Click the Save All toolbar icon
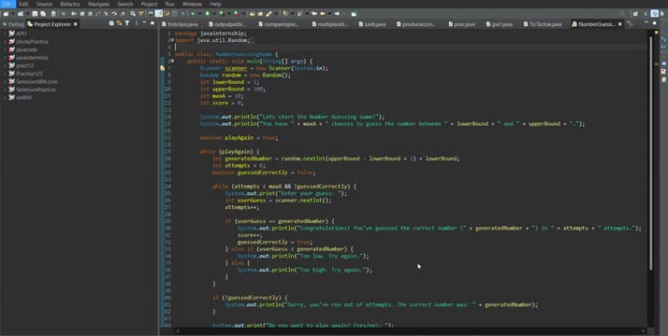668x336 pixels. (x=43, y=14)
